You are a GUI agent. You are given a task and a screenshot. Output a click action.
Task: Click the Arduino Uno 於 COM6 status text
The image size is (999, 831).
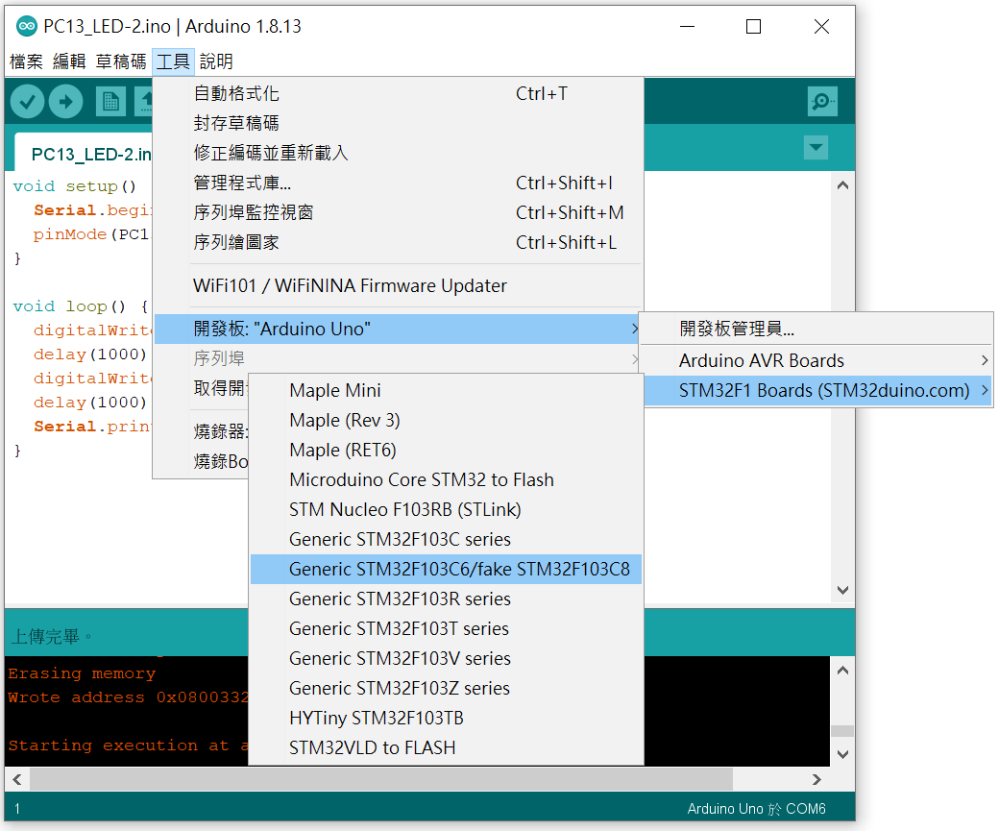click(756, 809)
